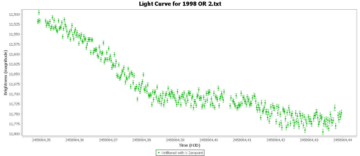Click the 11,600 y-axis tick label
Viewport: 360px width, 156px height.
click(15, 54)
